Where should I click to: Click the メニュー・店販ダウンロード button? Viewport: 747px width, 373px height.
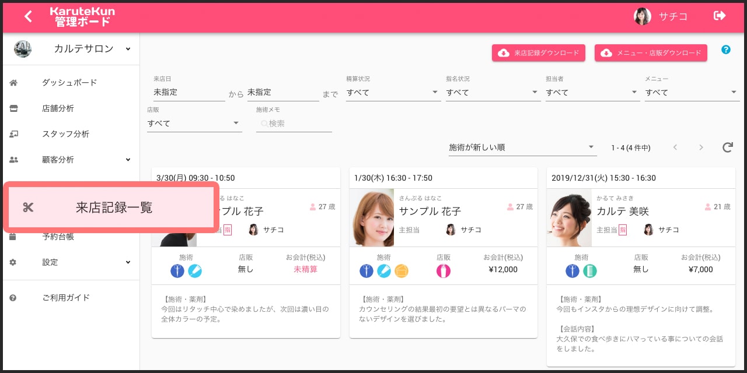(x=651, y=53)
